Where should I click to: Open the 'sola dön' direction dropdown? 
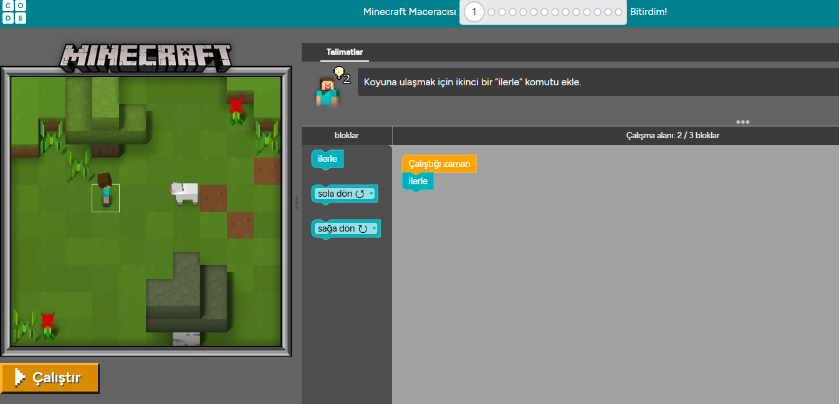click(372, 194)
